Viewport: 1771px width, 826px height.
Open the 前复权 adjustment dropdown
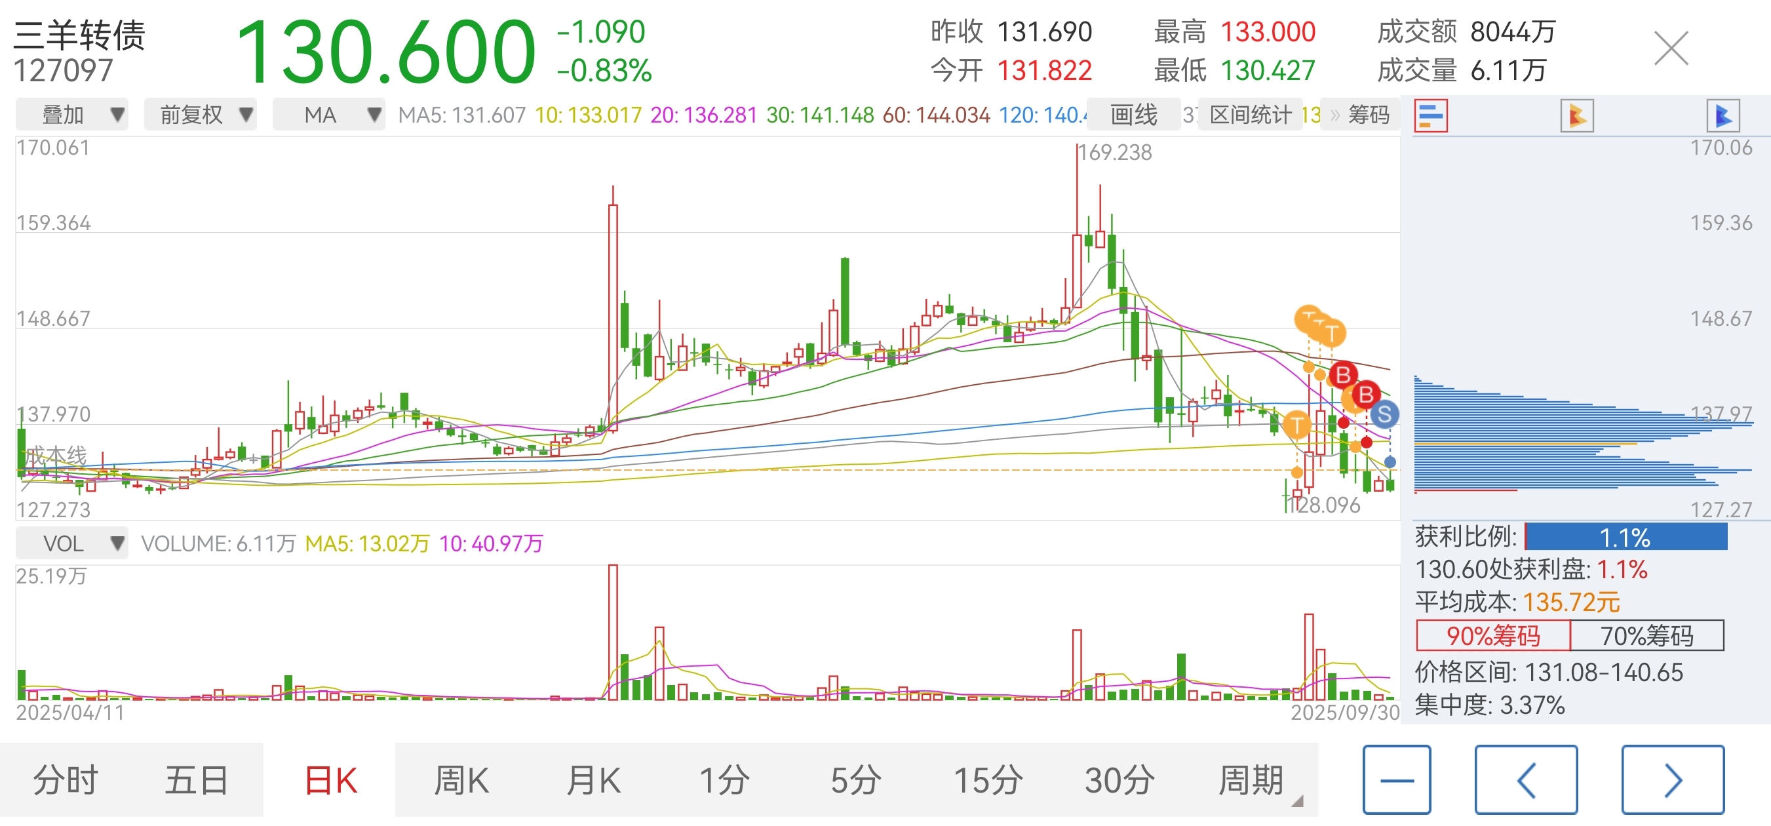pyautogui.click(x=200, y=114)
